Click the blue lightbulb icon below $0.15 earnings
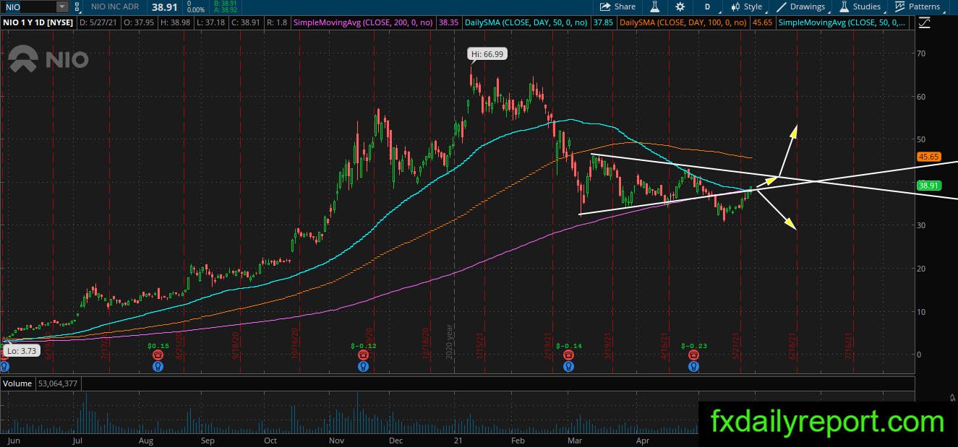This screenshot has height=447, width=958. click(158, 366)
